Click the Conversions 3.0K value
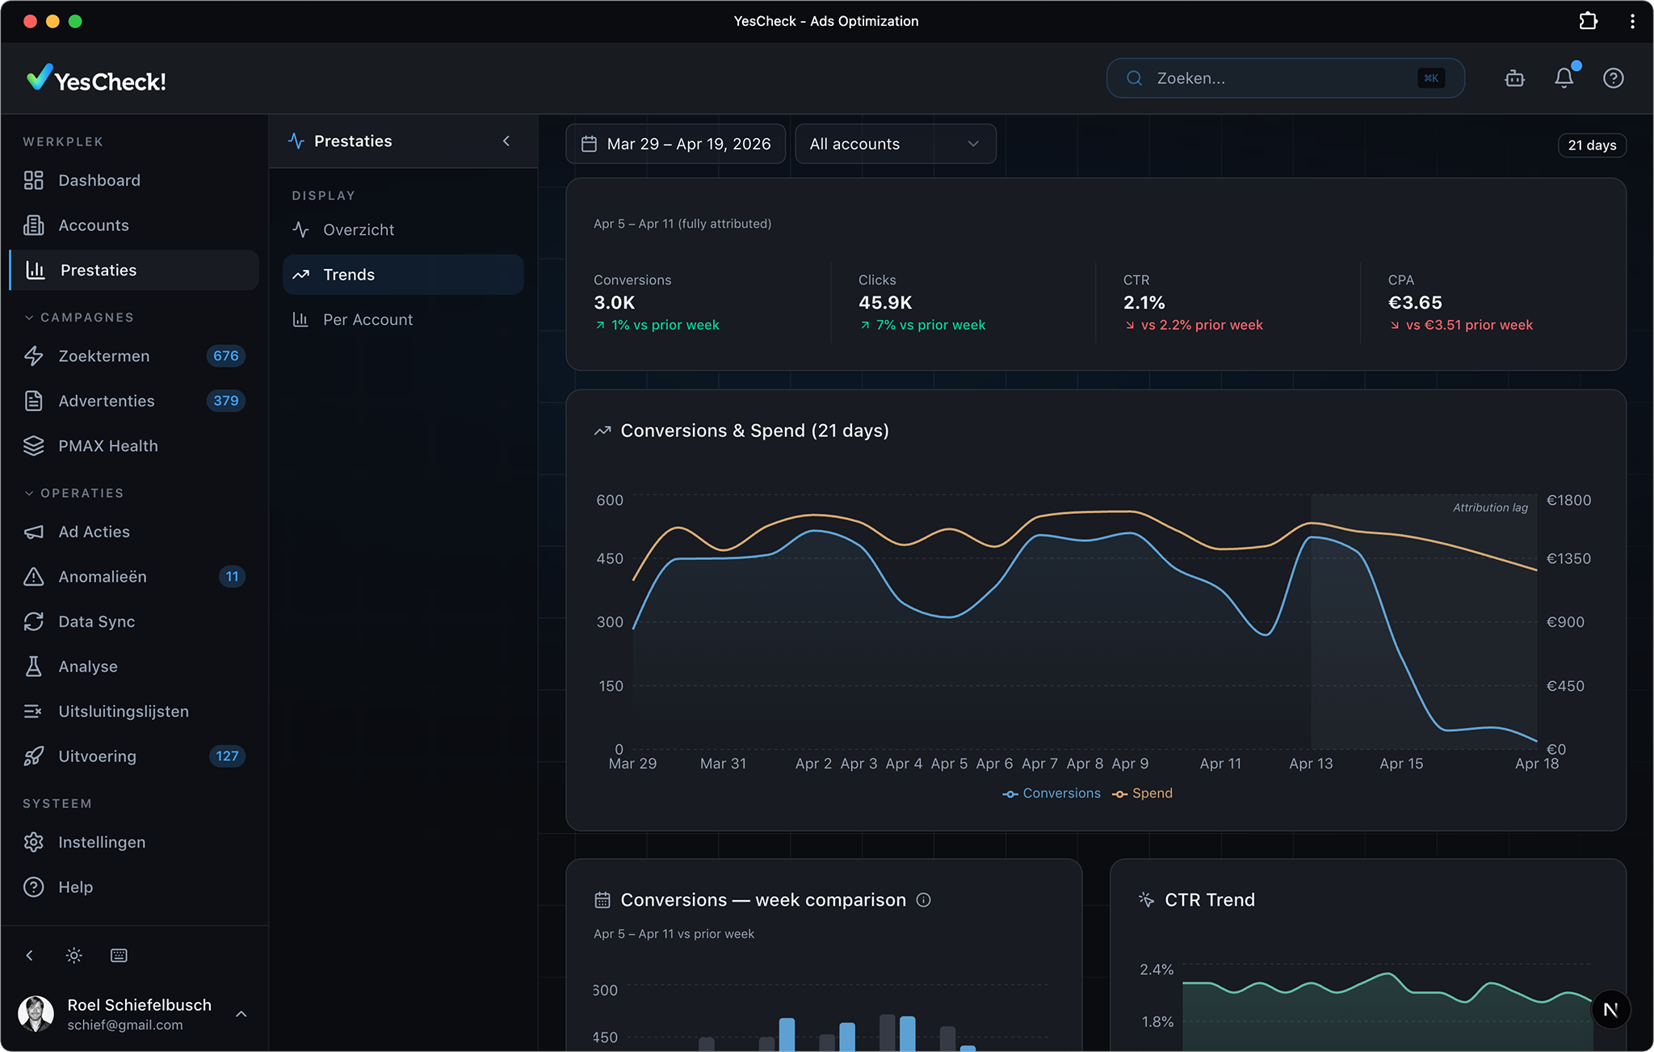The image size is (1654, 1052). point(615,303)
